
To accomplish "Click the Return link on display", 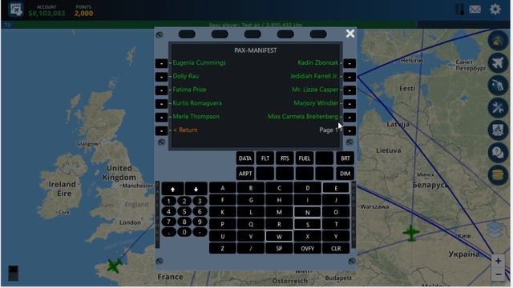I will [x=185, y=130].
